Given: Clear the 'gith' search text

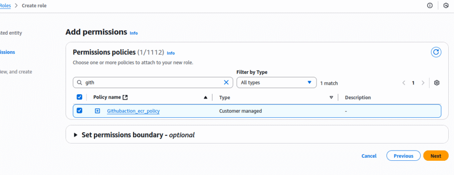Looking at the screenshot, I should pyautogui.click(x=227, y=83).
